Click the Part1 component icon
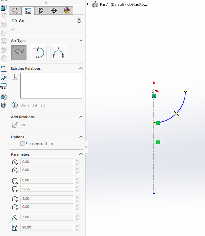The width and height of the screenshot is (205, 236). click(x=95, y=5)
